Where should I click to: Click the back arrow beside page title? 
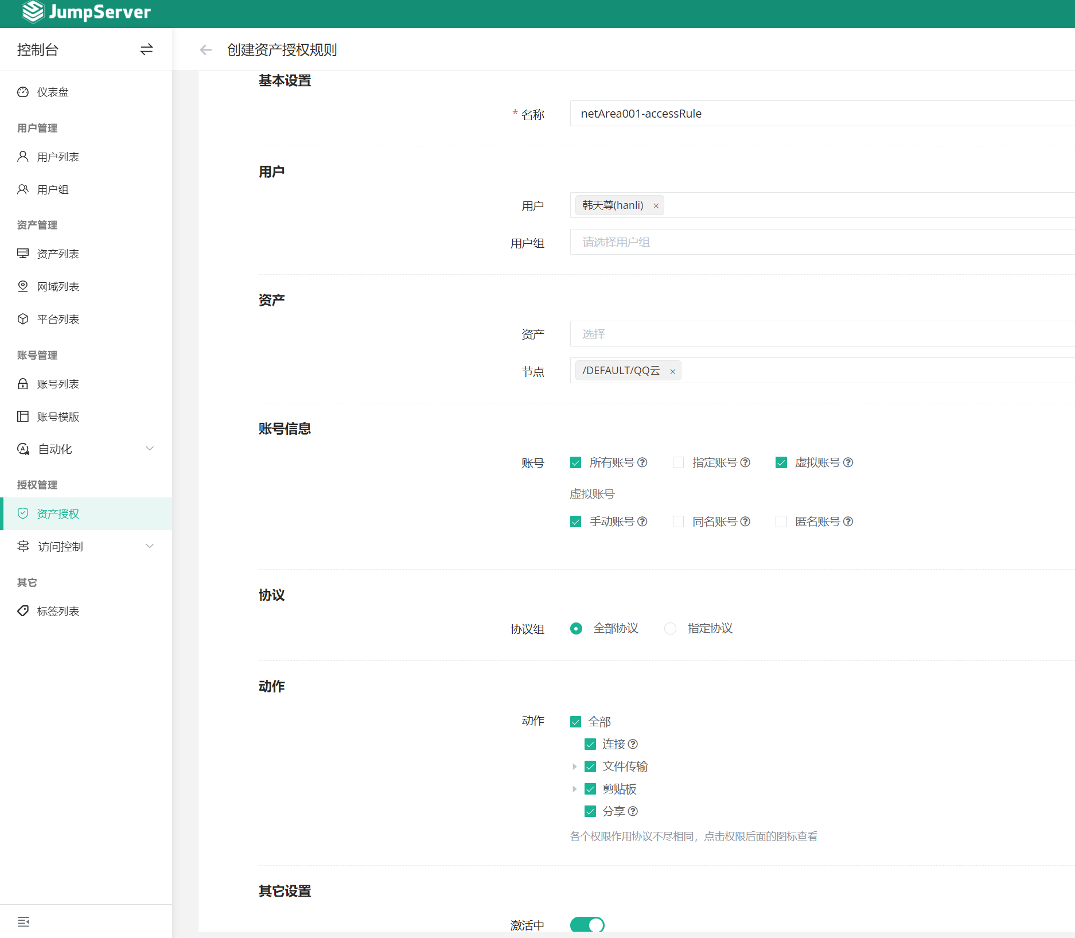205,50
